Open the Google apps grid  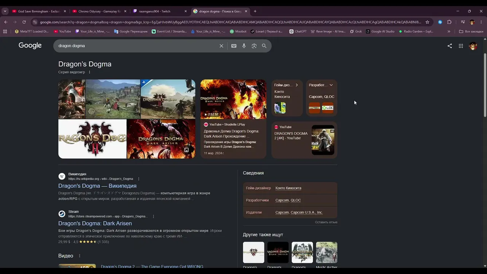461,46
